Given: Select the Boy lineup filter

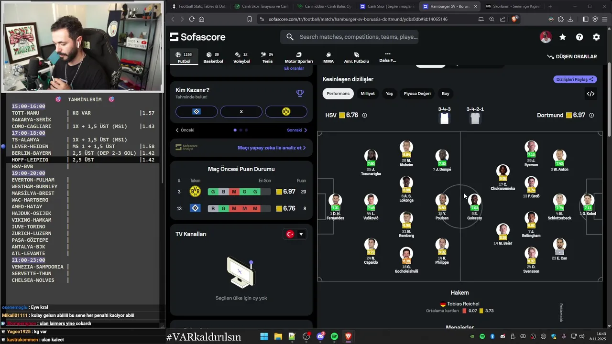Looking at the screenshot, I should point(446,94).
